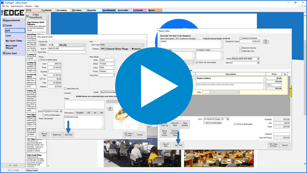Screen dimensions: 307x173
Task: Click the Style Note input field
Action: tap(67, 52)
